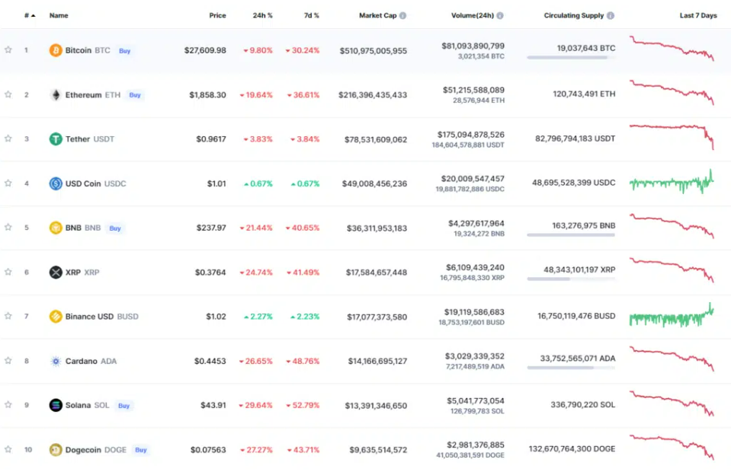Click Tether volume $175,094,878,526
731x475 pixels.
[x=471, y=135]
